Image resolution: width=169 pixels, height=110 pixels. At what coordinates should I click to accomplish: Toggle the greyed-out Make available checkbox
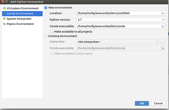click(52, 54)
